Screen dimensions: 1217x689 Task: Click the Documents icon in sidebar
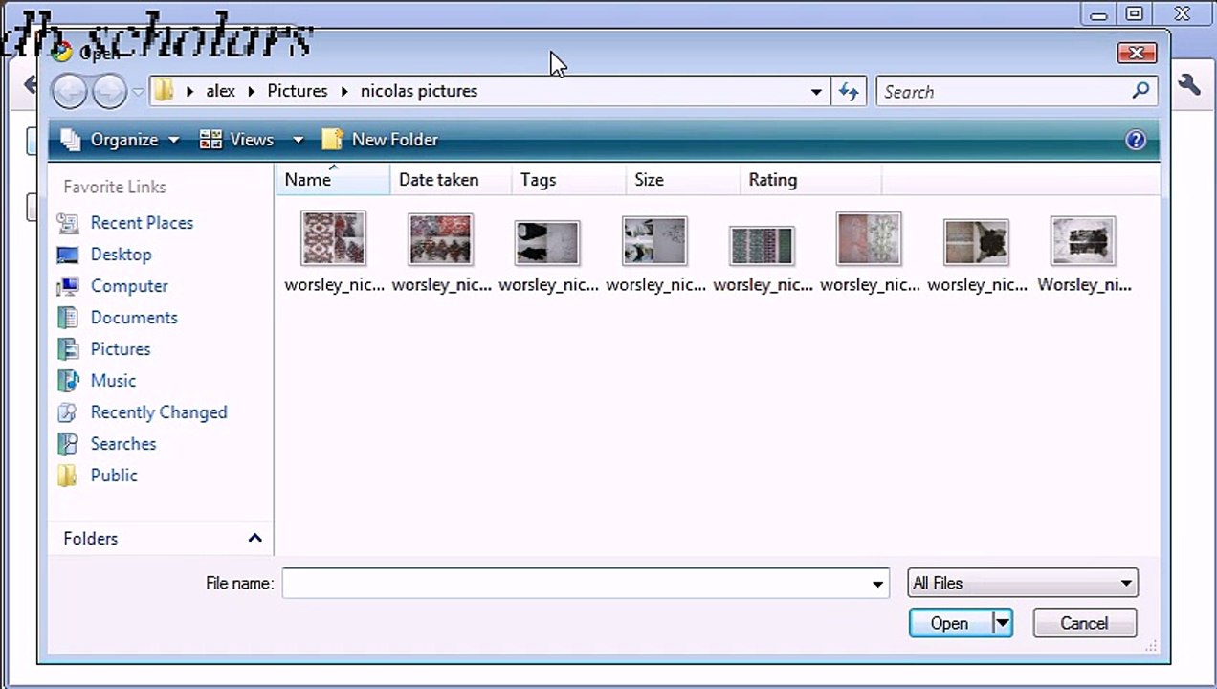[x=68, y=318]
